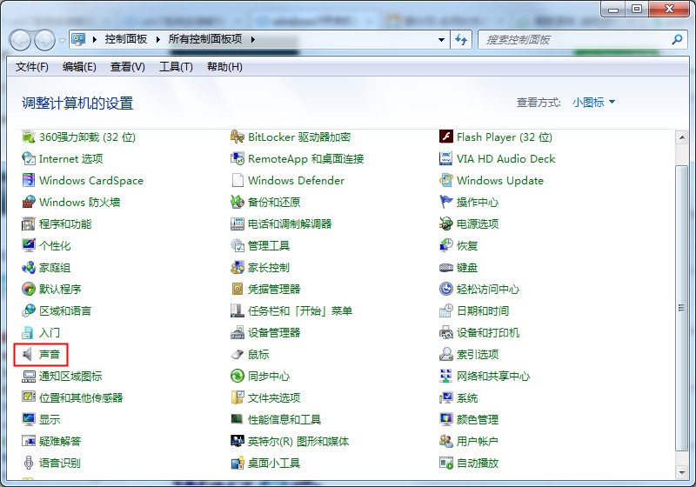
Task: Open the 电话和调制解调器 icon
Action: 238,223
